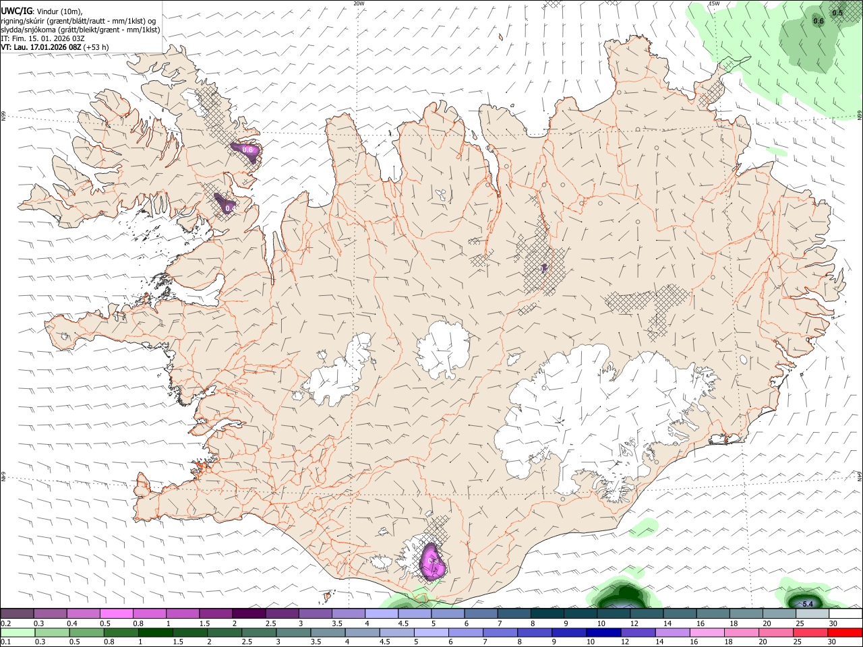Click the dark green 1 swatch in lower legend row
The height and width of the screenshot is (647, 863).
(x=155, y=632)
